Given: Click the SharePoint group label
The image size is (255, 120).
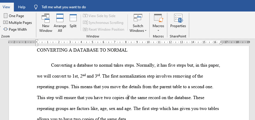Looking at the screenshot, I should click(178, 36).
